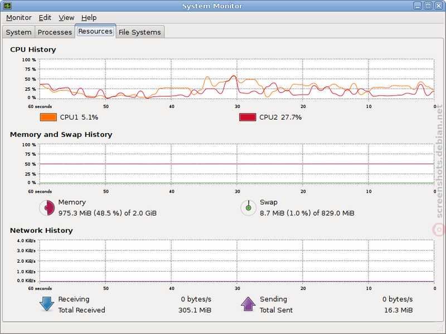Switch to the File Systems tab
Viewport: 446px width, 334px height.
click(140, 32)
